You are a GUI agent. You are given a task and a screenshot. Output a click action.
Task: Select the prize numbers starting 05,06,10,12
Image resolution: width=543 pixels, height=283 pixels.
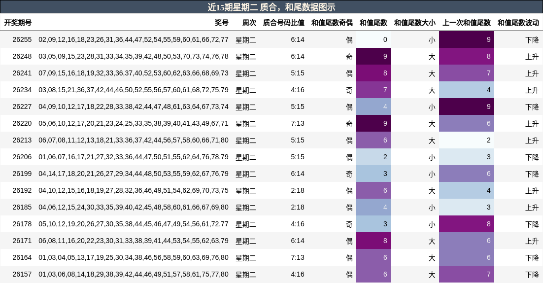pos(134,124)
